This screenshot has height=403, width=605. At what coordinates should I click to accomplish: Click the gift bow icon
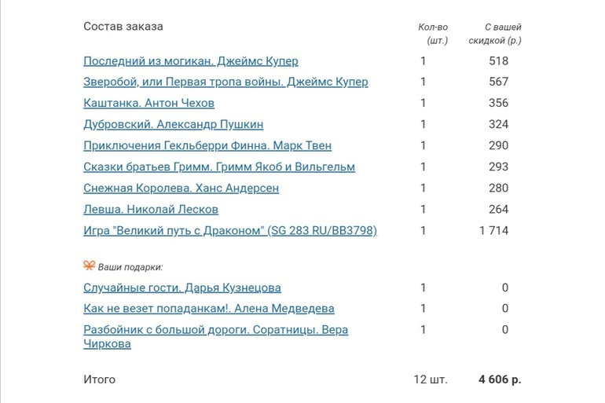89,266
